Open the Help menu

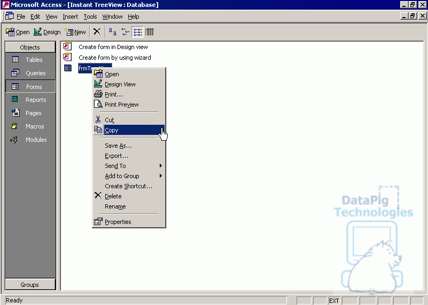click(x=133, y=17)
